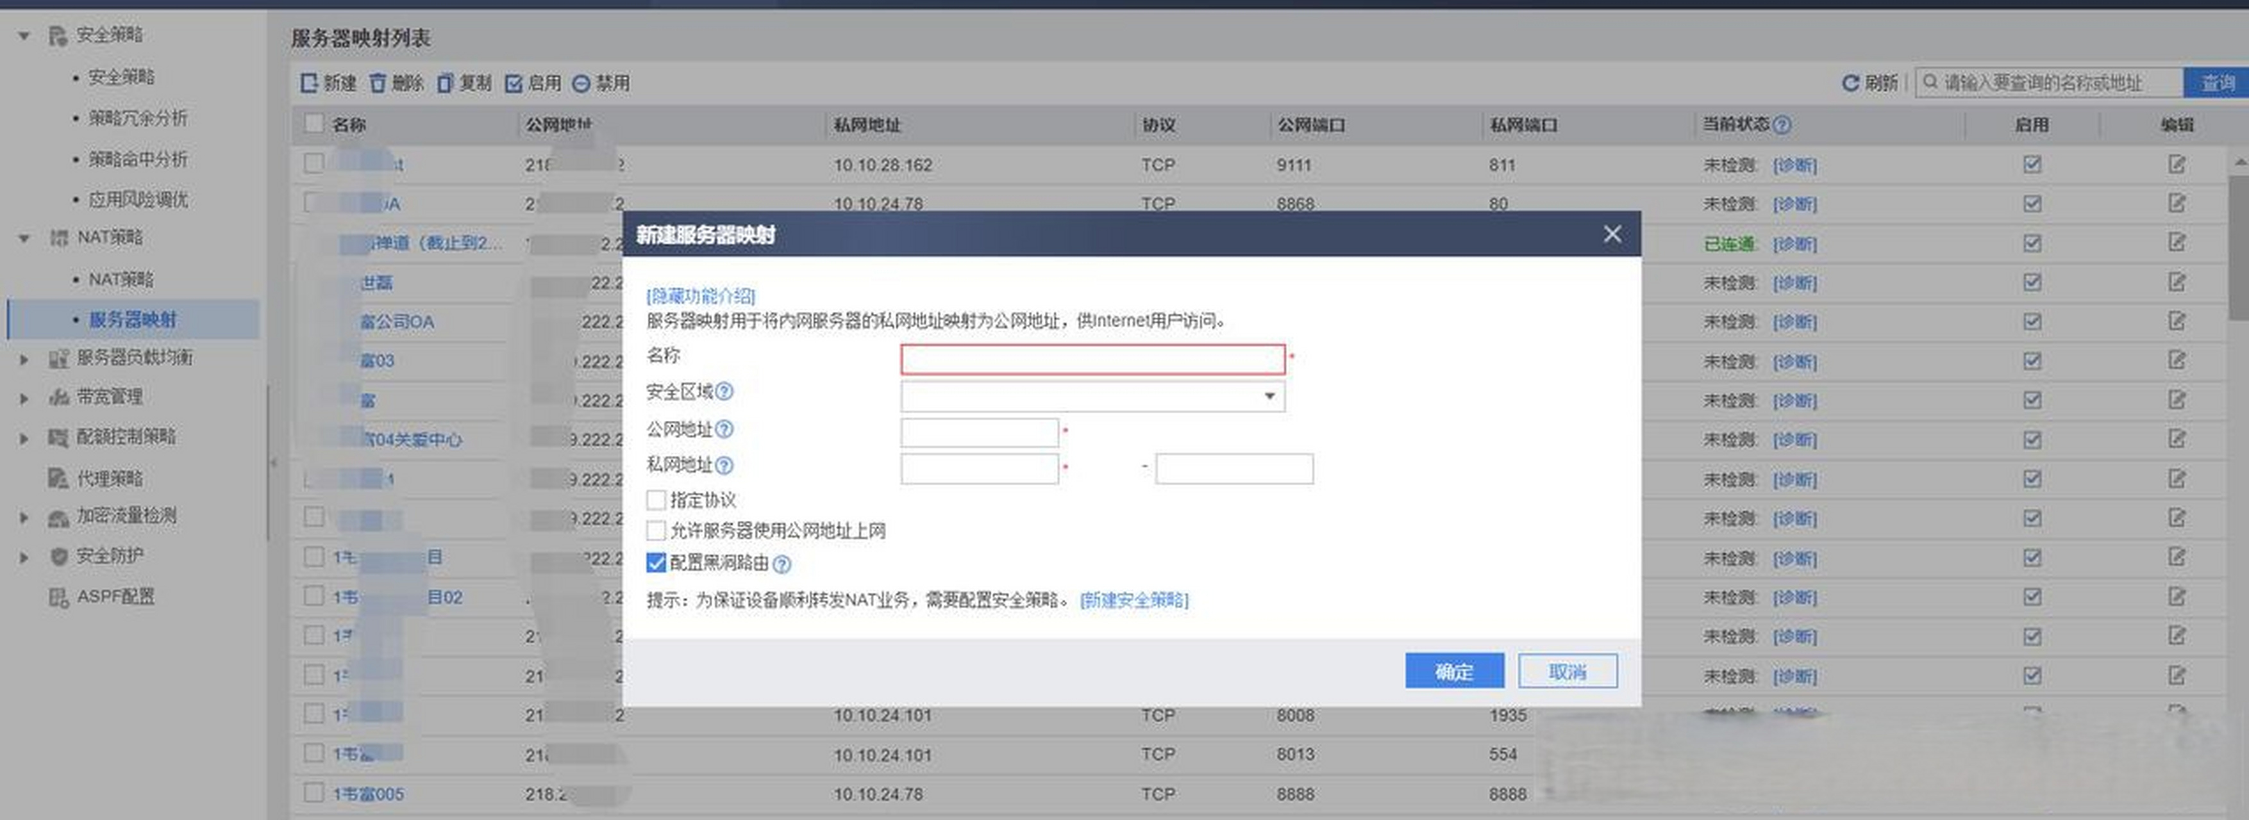Click the 取消 button
This screenshot has width=2249, height=820.
pos(1567,671)
